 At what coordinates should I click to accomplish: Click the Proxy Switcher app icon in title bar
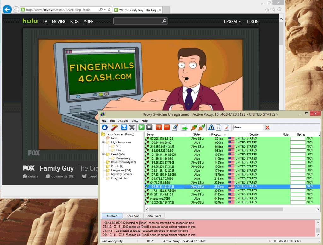click(x=103, y=114)
